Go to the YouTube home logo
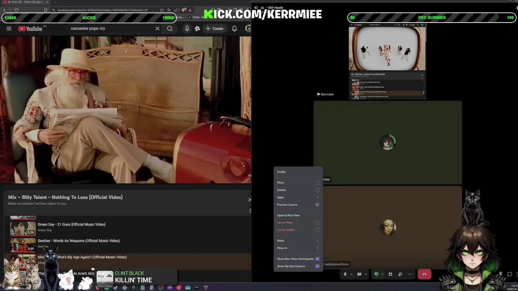This screenshot has height=291, width=518. [30, 29]
